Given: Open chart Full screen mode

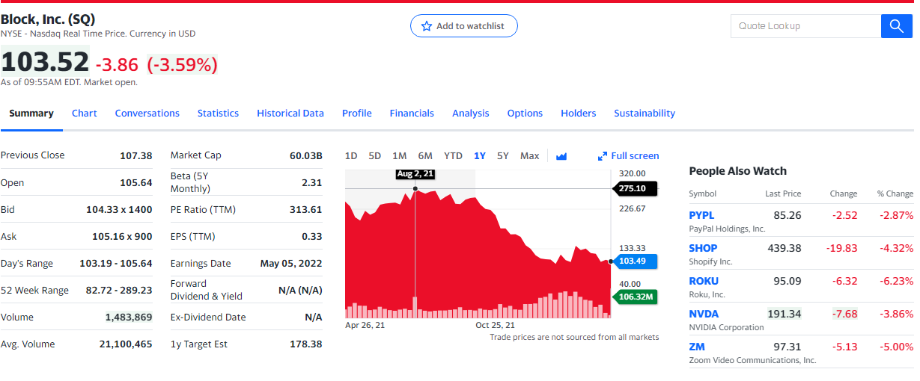Looking at the screenshot, I should pos(628,155).
